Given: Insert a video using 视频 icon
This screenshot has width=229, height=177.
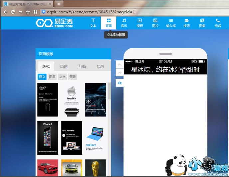Looking at the screenshot, I should pyautogui.click(x=140, y=23).
